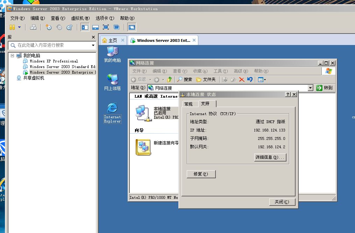Close the Windows Server 2003 Ent... tab
The width and height of the screenshot is (355, 233).
(194, 40)
